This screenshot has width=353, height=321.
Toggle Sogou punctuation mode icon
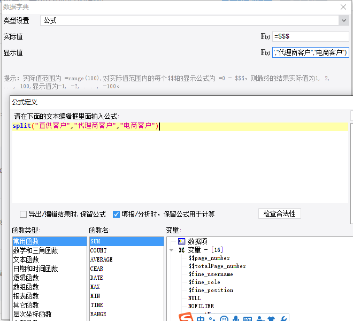pos(212,318)
